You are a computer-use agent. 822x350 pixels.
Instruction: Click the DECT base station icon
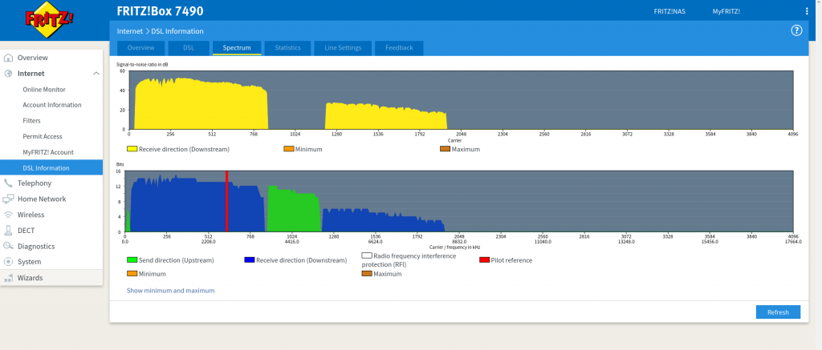coord(8,230)
